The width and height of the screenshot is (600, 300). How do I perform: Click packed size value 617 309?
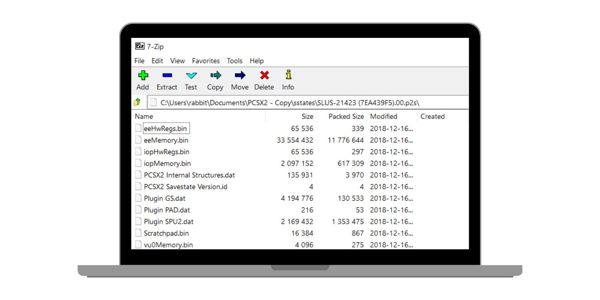click(x=351, y=163)
